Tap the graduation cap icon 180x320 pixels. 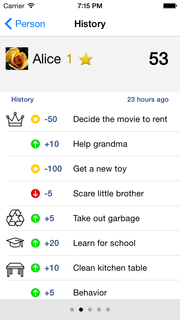click(x=15, y=243)
